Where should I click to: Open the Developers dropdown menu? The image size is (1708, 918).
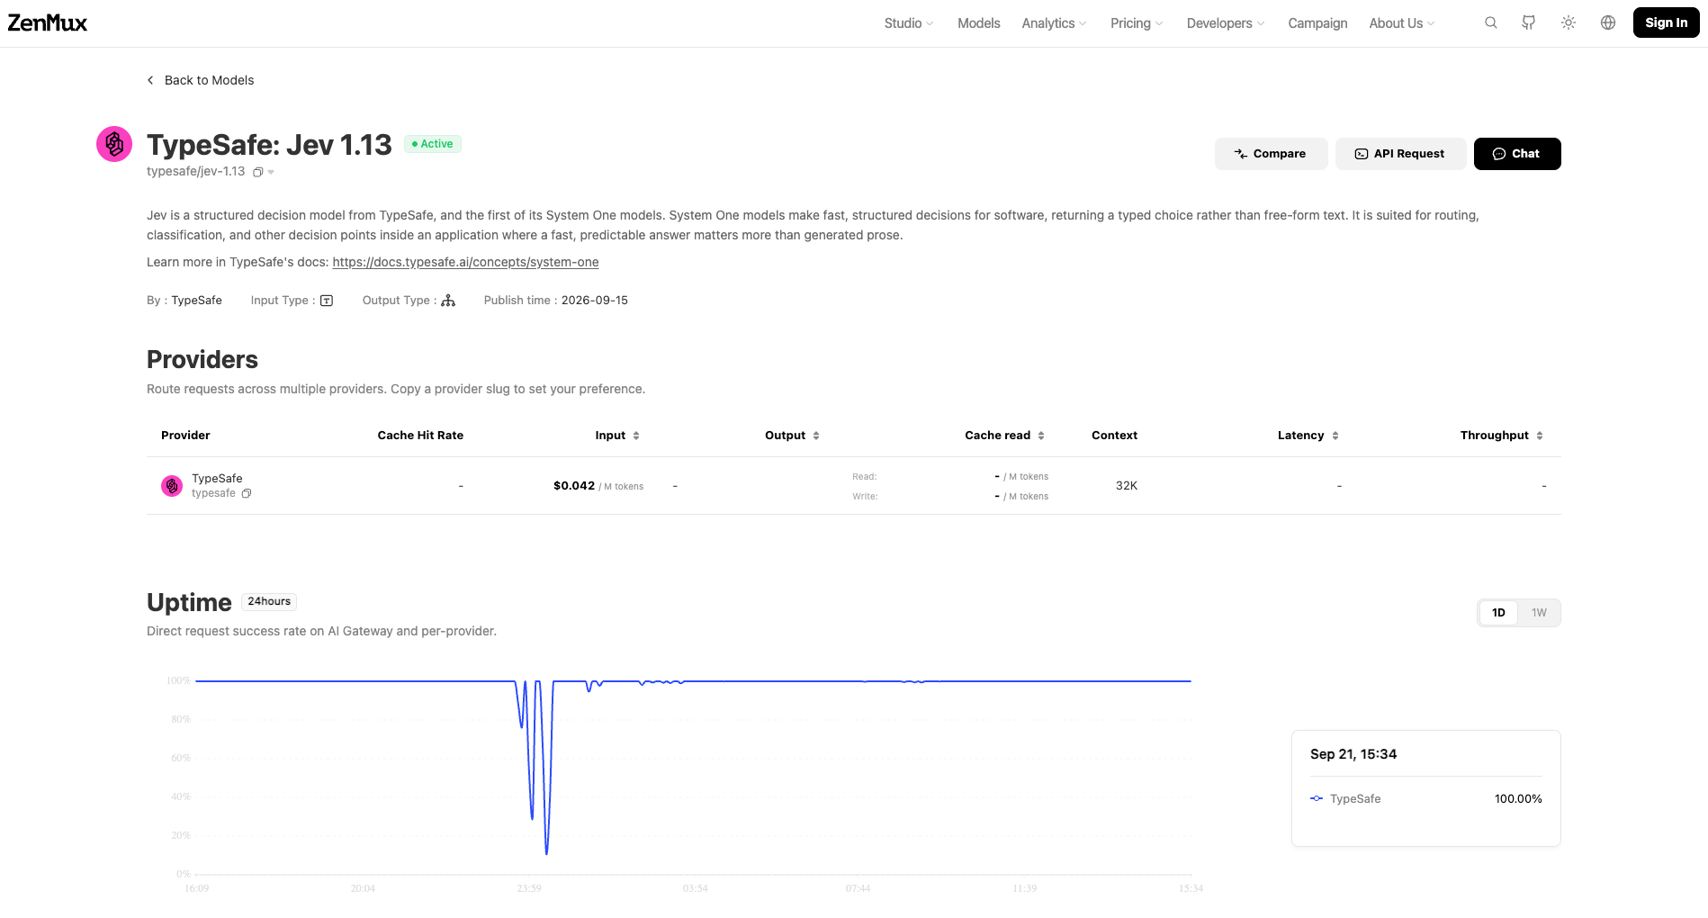click(1226, 23)
